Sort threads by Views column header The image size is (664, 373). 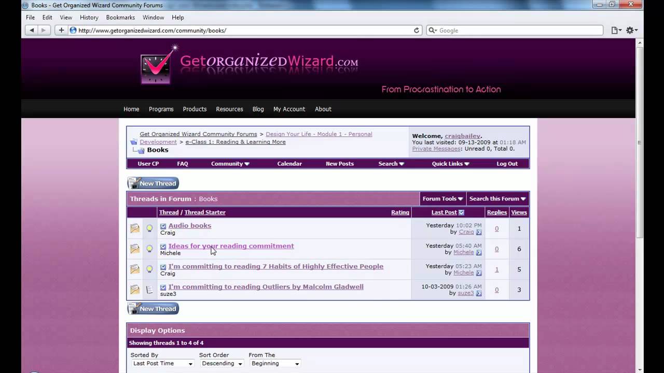click(519, 212)
